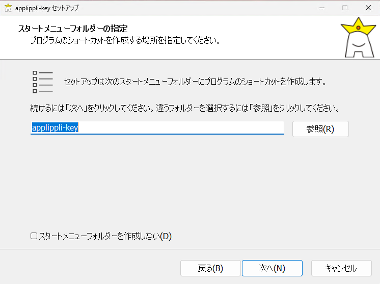The width and height of the screenshot is (380, 284).
Task: Click the start menu list icon
Action: point(43,82)
